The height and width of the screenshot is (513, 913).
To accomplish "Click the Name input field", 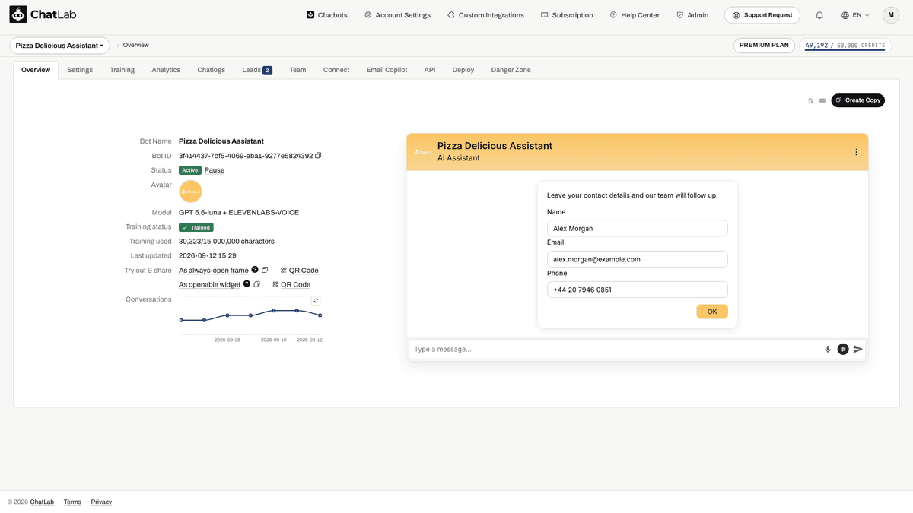I will (638, 228).
